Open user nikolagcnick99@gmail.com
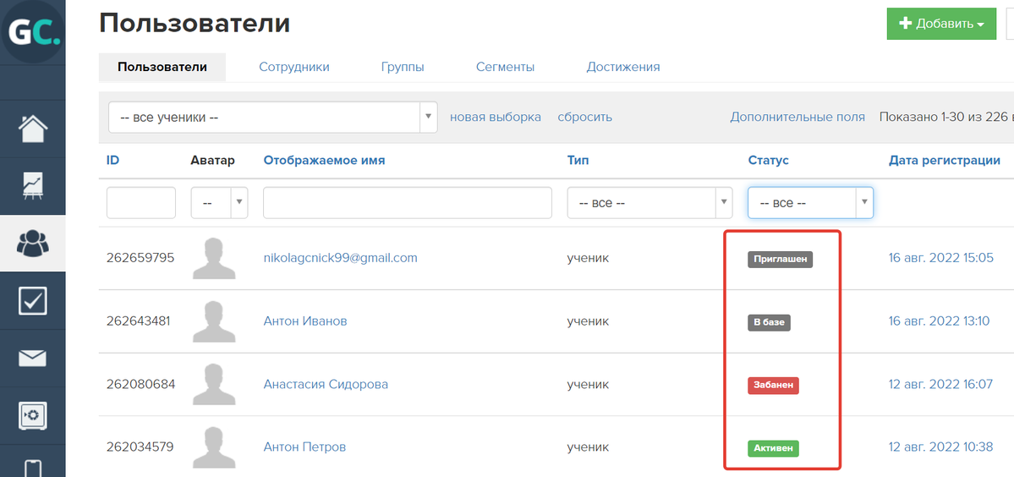 [340, 258]
